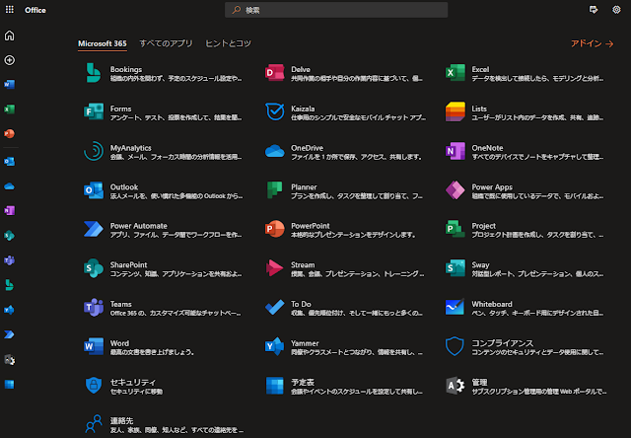Click the feedback icon in top bar
This screenshot has height=438, width=631.
coord(594,10)
